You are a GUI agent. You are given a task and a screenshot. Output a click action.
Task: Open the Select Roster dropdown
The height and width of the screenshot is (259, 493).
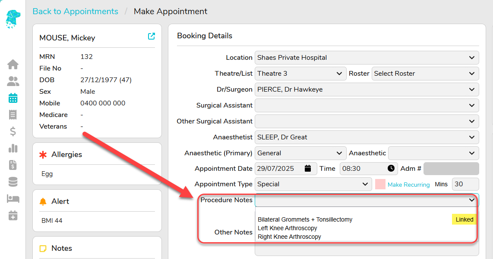coord(425,74)
